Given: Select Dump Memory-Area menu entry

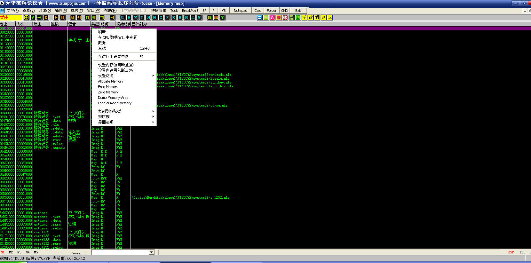Looking at the screenshot, I should click(124, 98).
